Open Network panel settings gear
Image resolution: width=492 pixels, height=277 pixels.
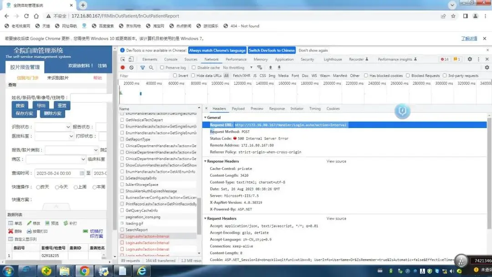[x=487, y=67]
